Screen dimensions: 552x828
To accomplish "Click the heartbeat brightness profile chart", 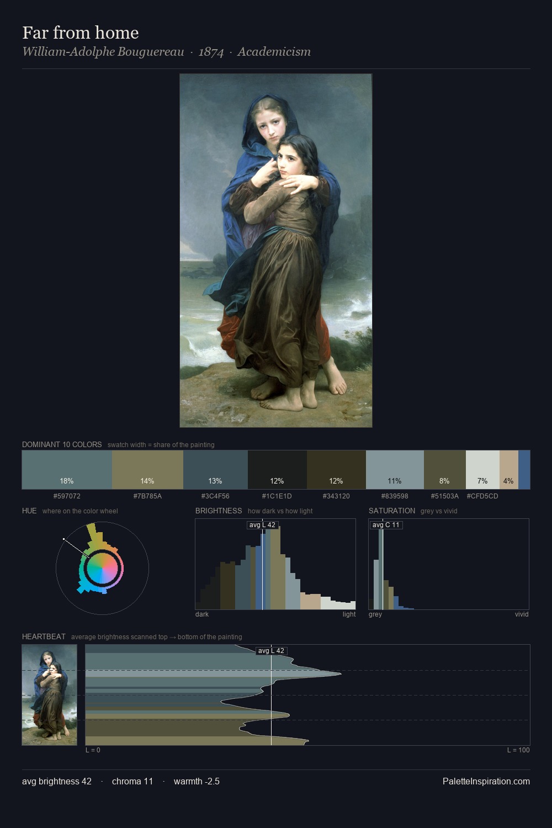I will tap(307, 695).
